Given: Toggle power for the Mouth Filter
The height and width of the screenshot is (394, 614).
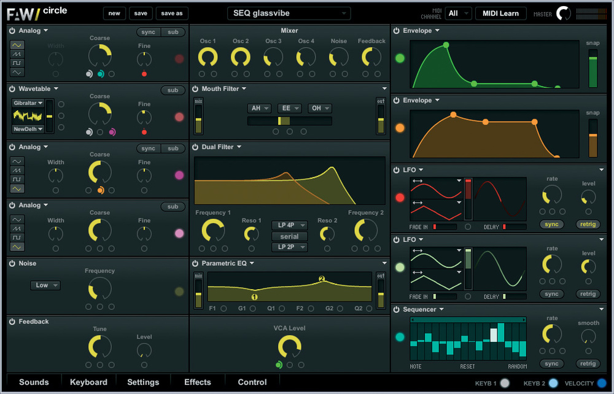Looking at the screenshot, I should pyautogui.click(x=195, y=89).
